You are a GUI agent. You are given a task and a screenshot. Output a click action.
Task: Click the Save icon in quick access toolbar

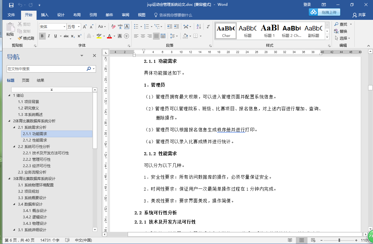[11, 5]
